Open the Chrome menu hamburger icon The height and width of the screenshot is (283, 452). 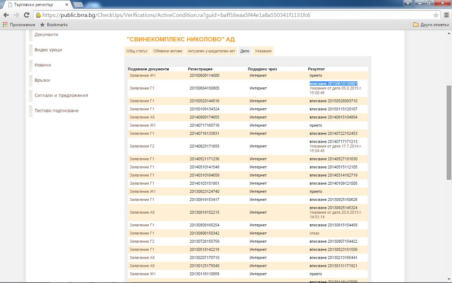[446, 15]
